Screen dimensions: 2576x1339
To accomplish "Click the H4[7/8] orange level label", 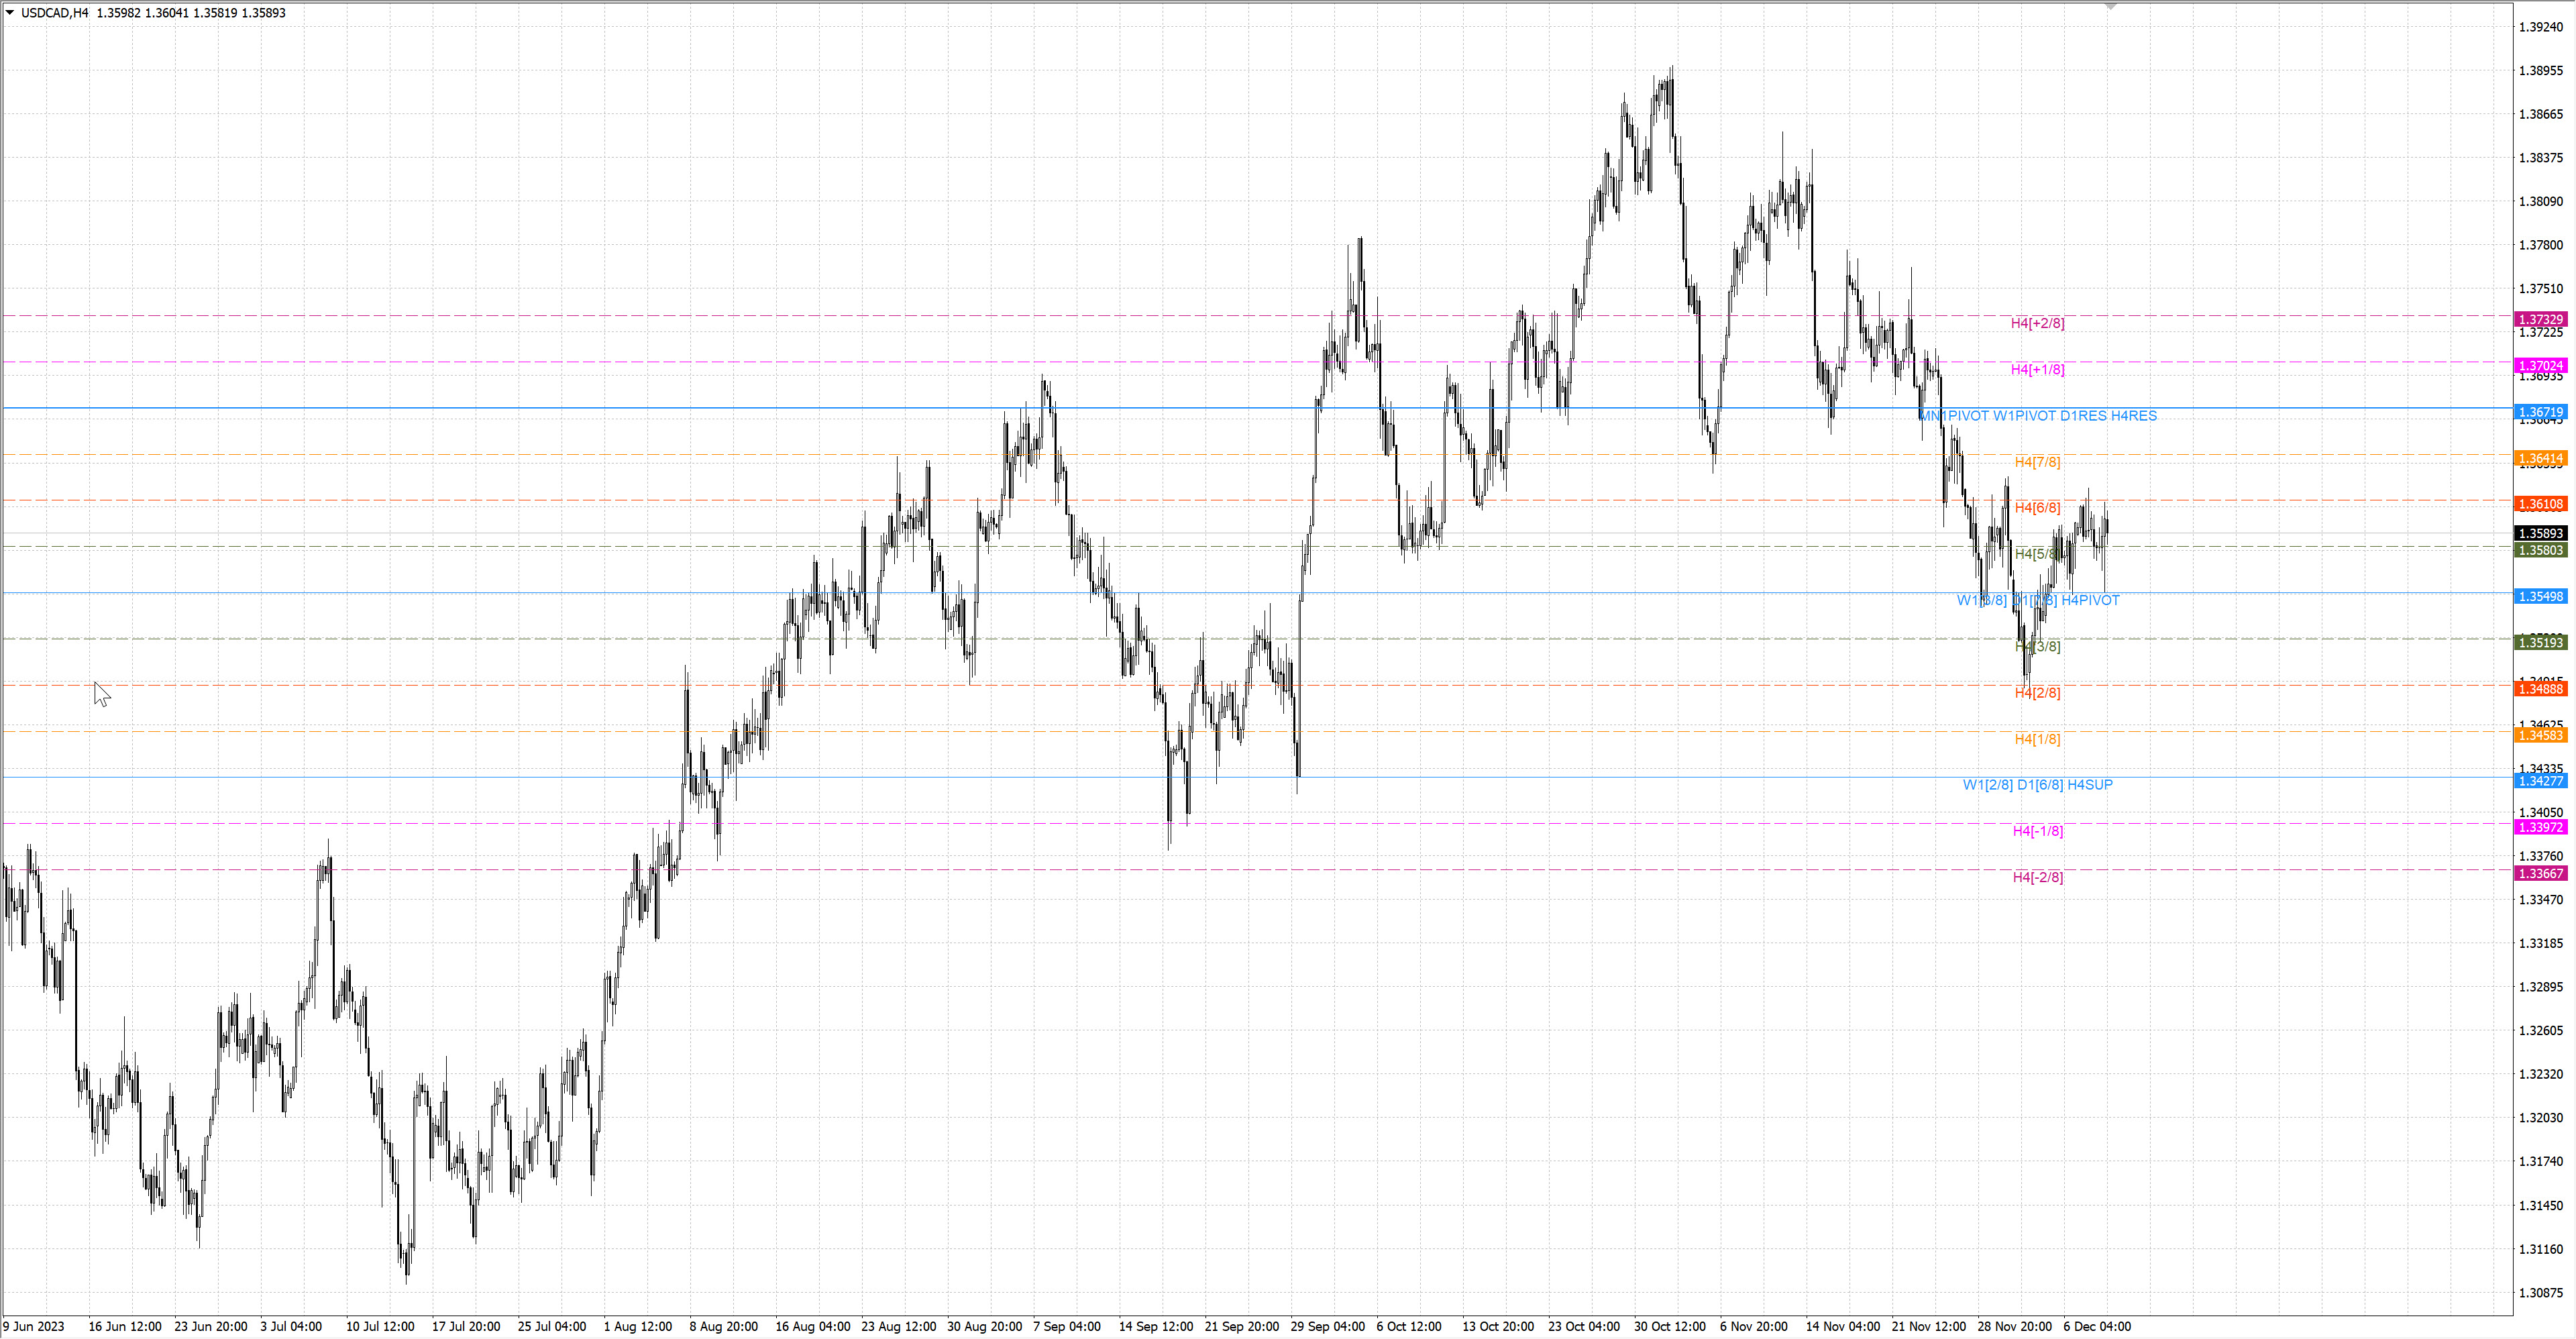I will click(2037, 462).
